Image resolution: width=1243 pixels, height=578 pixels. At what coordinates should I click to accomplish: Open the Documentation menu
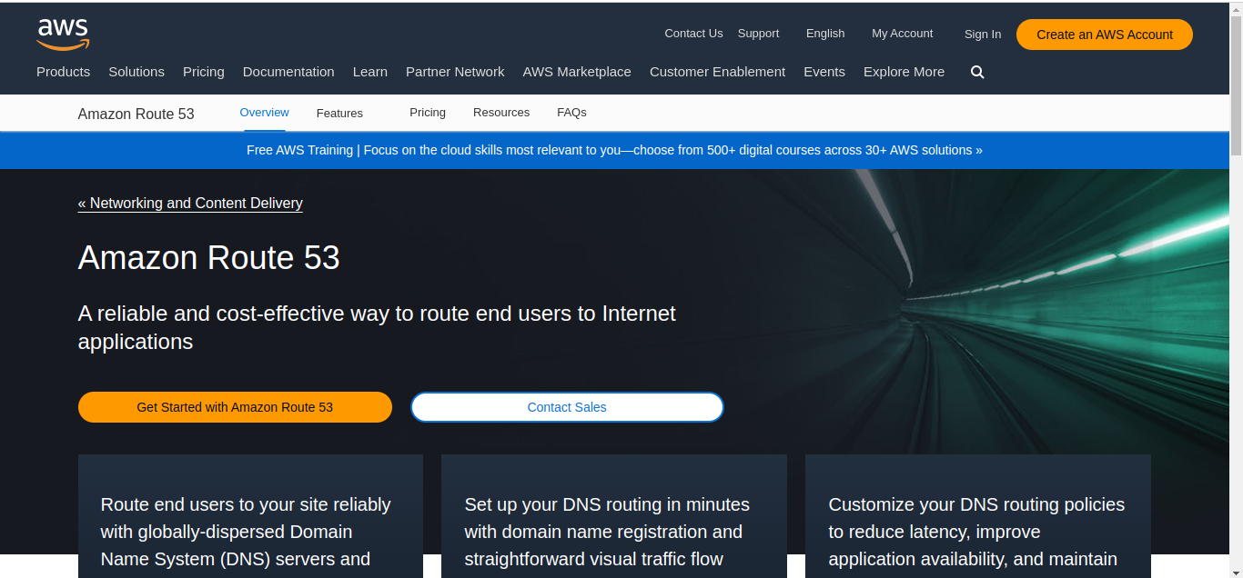pos(288,72)
